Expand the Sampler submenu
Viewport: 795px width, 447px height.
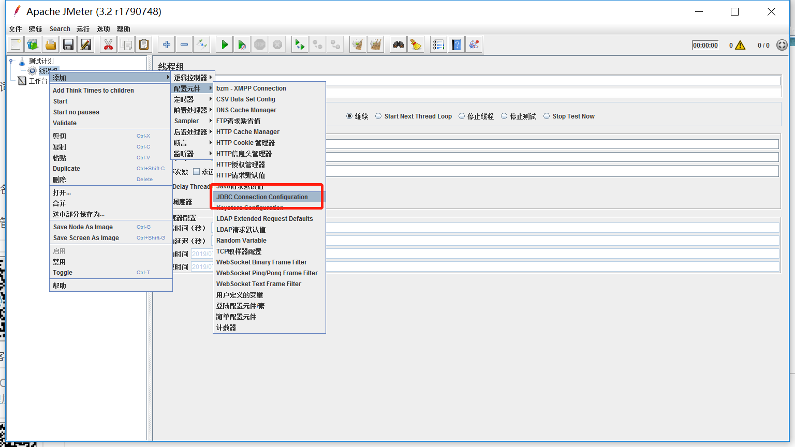[193, 121]
